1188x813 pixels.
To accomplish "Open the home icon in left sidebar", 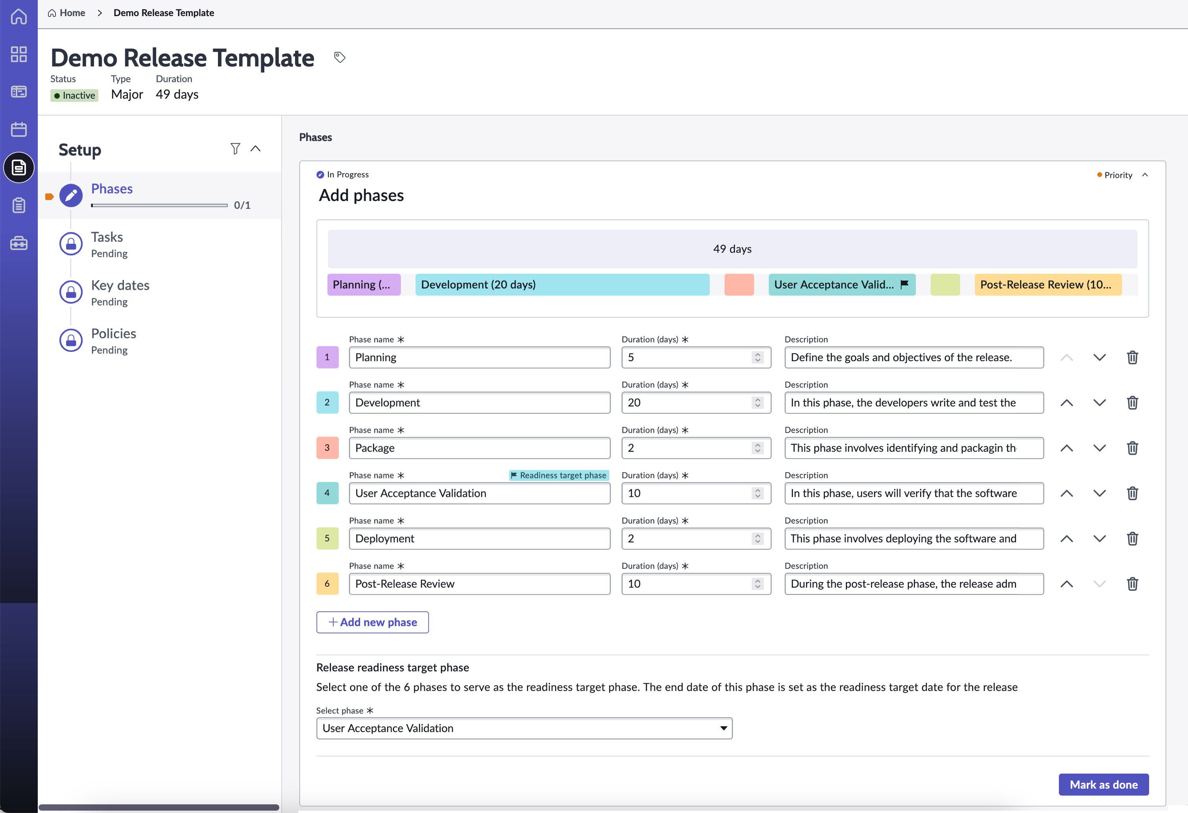I will (x=19, y=17).
